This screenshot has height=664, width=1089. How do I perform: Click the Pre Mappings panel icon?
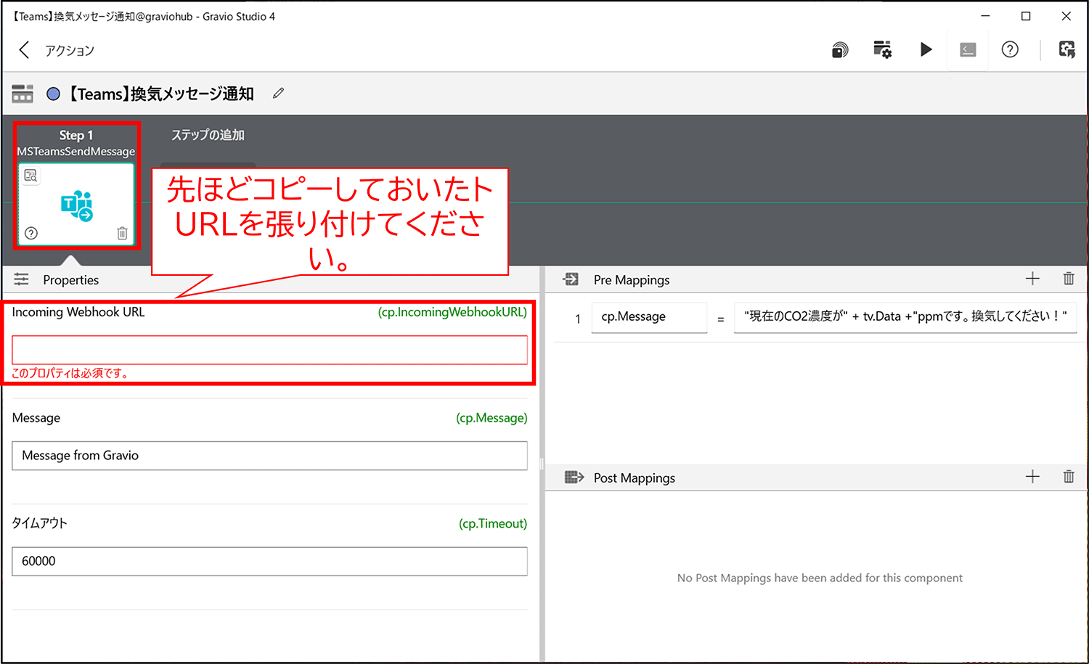[x=571, y=279]
